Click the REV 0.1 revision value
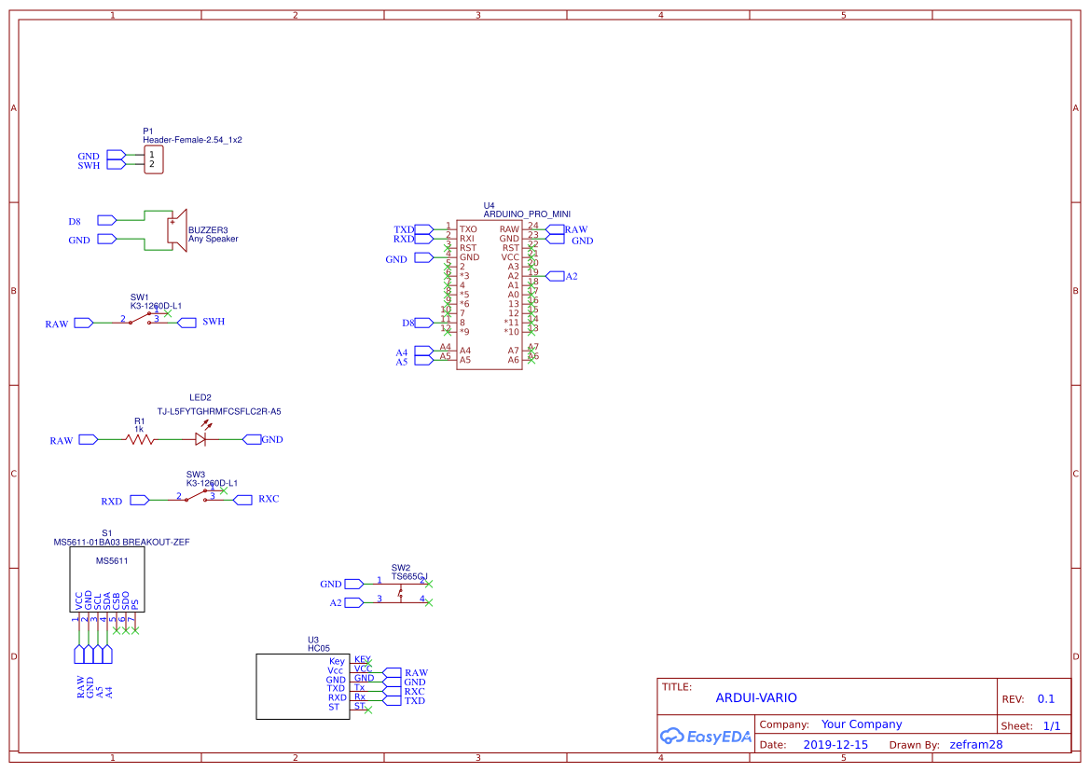 coord(1047,697)
